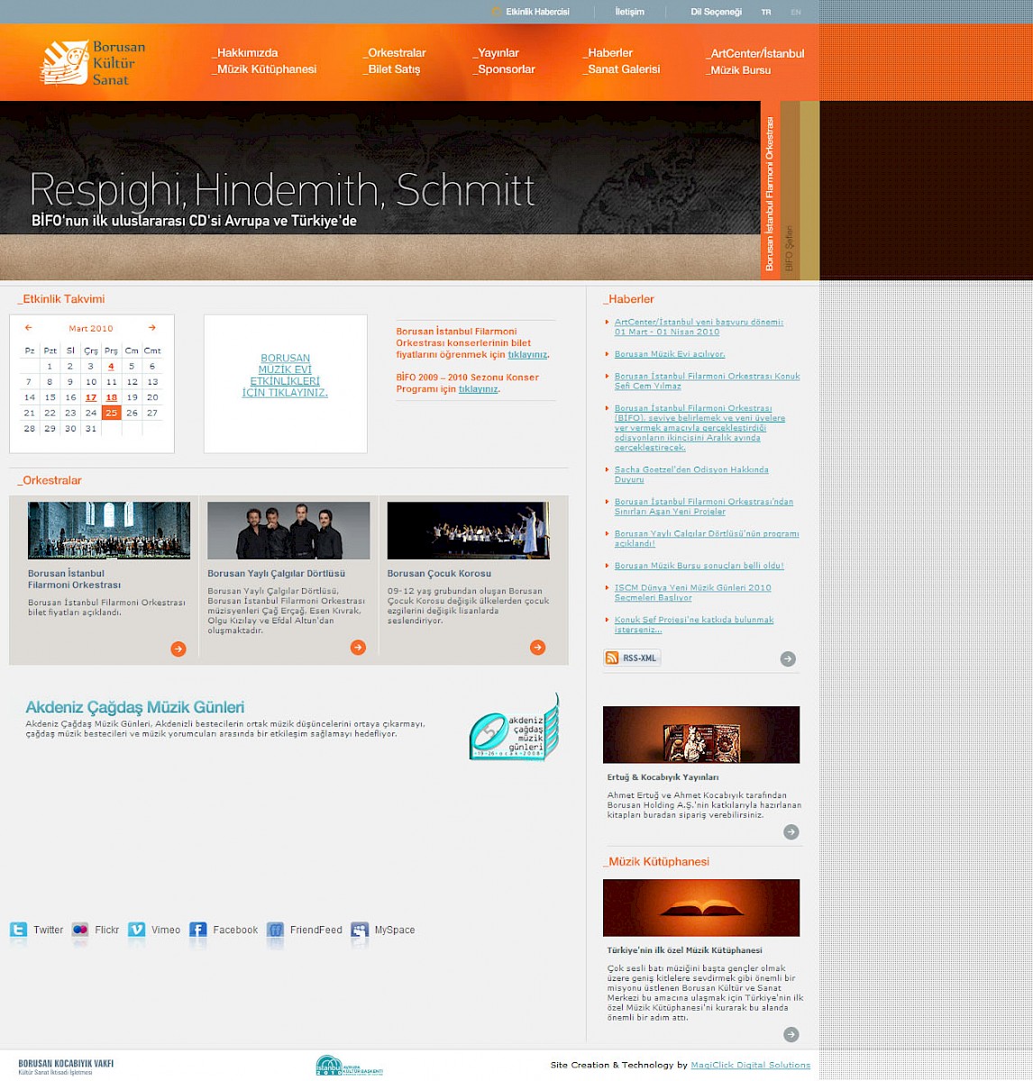Go to previous month in calendar
Viewport: 1033px width, 1081px height.
click(x=28, y=328)
